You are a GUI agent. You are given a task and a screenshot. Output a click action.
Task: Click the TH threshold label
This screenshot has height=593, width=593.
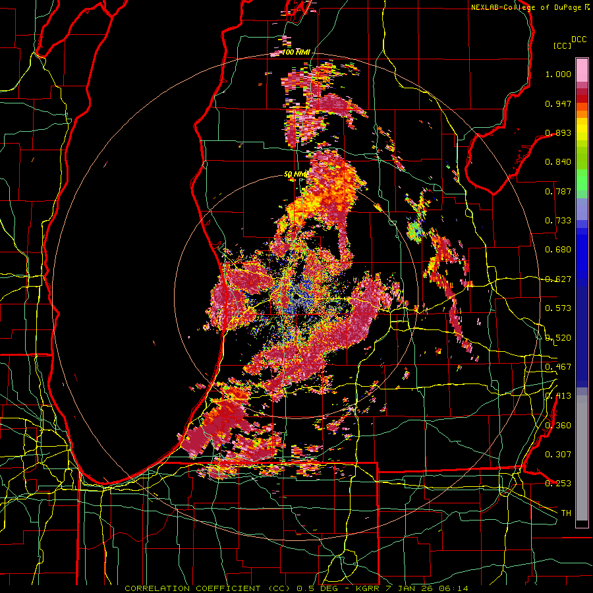click(566, 513)
